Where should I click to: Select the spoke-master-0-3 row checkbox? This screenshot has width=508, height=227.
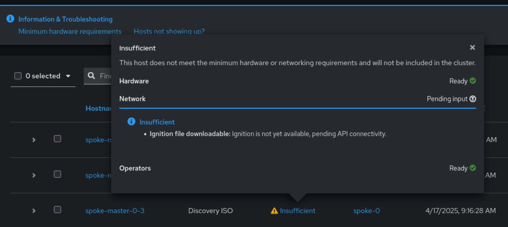click(x=58, y=210)
